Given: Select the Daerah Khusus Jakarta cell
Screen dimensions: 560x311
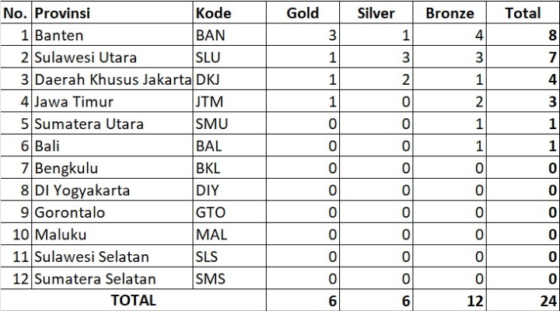Looking at the screenshot, I should [112, 79].
